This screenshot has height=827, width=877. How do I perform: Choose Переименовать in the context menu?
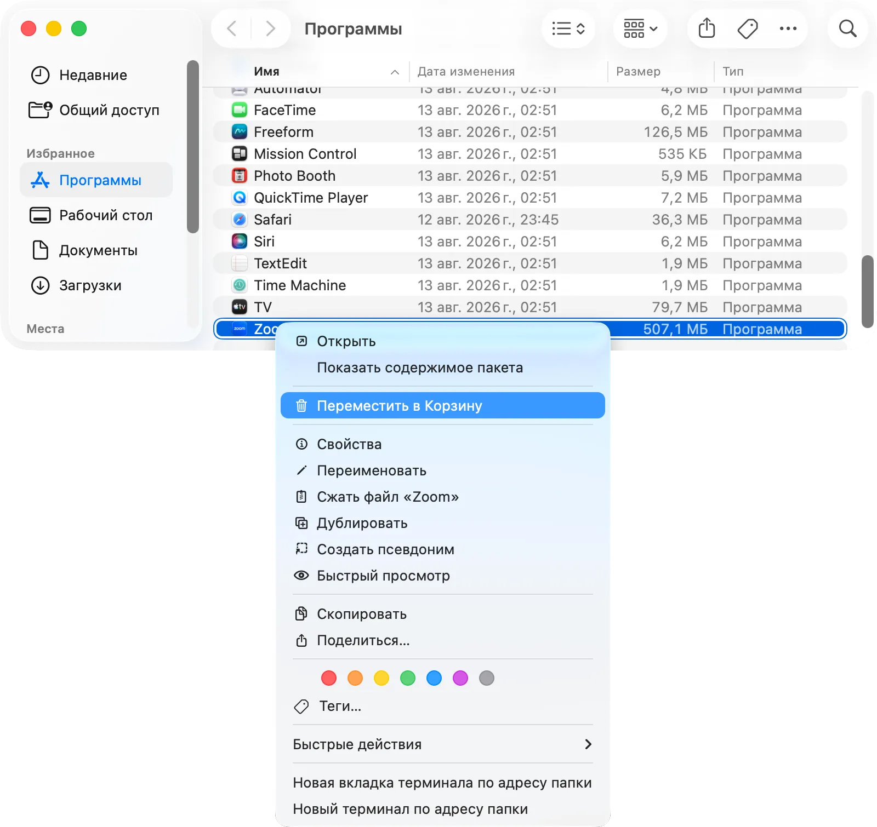click(x=443, y=470)
